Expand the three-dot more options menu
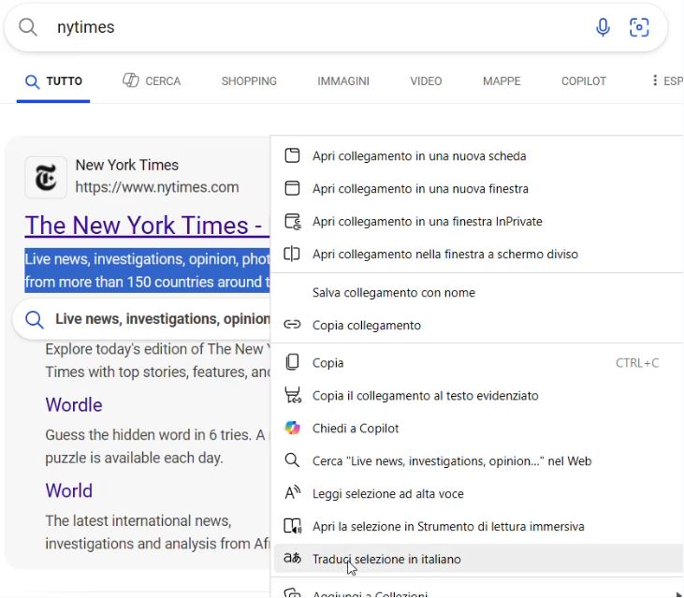Viewport: 684px width, 598px height. 654,80
